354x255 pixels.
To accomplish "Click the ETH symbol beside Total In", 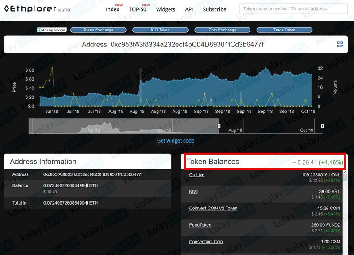I will point(87,203).
